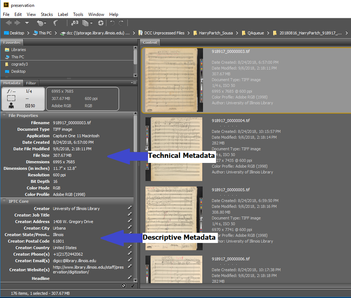
Task: Apply metadata changes with checkmark icon
Action: click(132, 286)
